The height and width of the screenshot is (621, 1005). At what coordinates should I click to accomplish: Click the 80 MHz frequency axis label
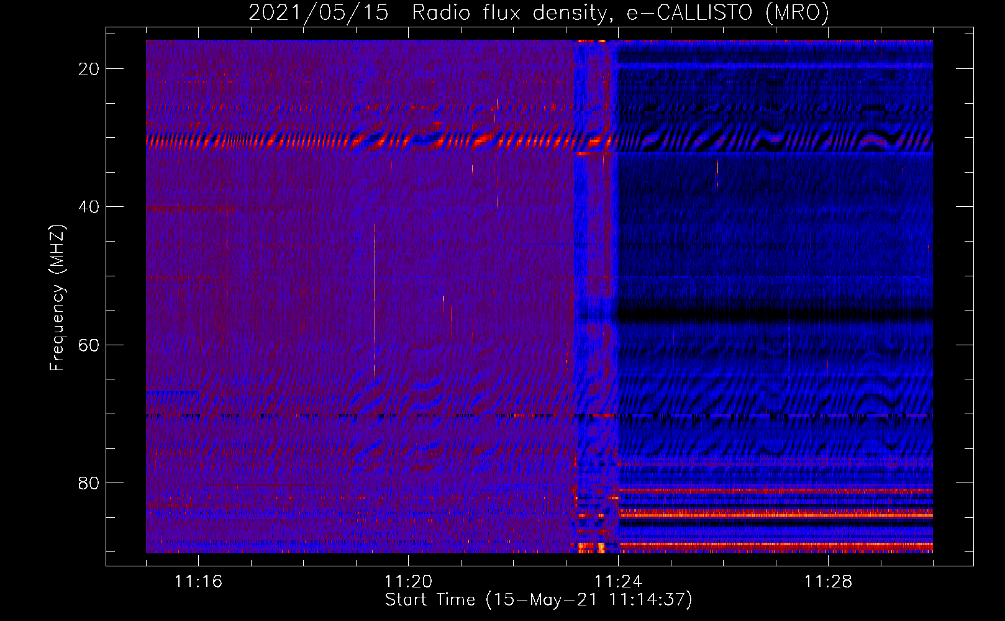coord(89,483)
